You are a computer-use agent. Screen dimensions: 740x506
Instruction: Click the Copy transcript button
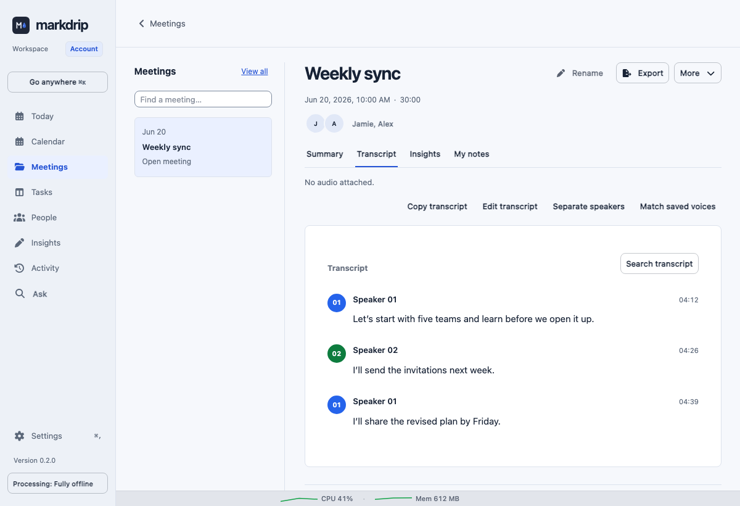tap(437, 207)
